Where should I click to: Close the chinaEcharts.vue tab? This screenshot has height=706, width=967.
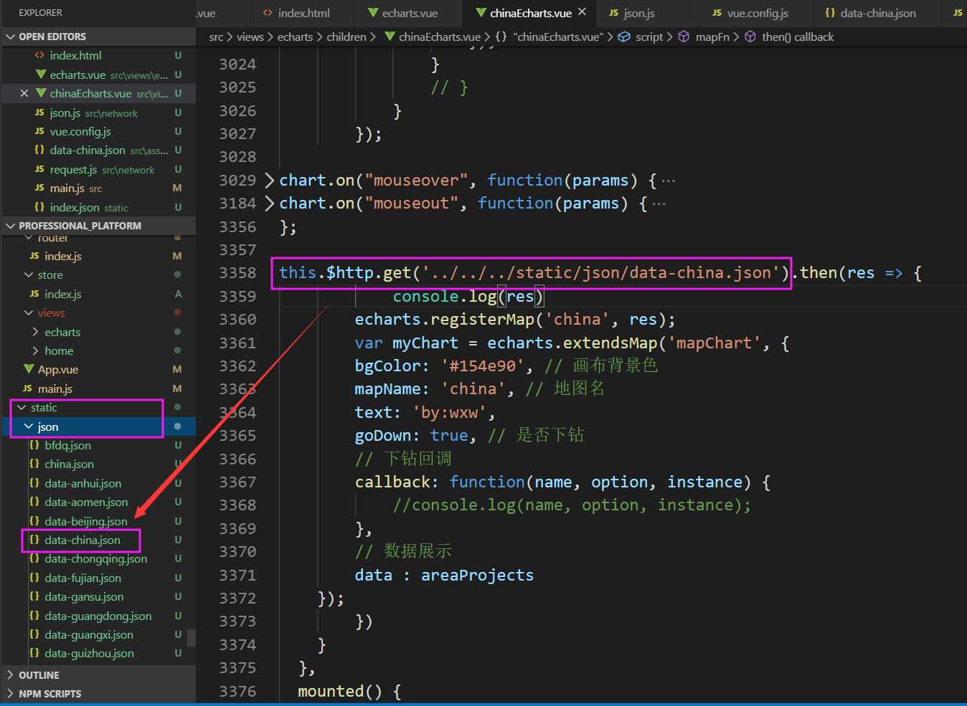[x=582, y=11]
